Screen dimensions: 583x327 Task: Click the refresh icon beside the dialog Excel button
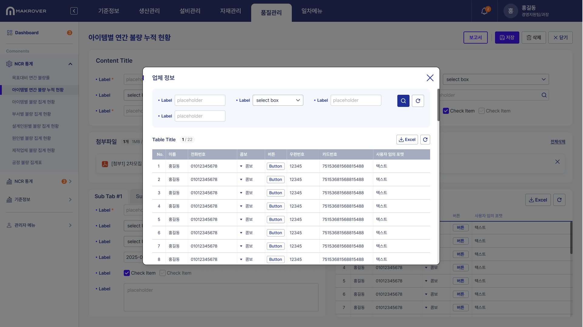(x=425, y=140)
